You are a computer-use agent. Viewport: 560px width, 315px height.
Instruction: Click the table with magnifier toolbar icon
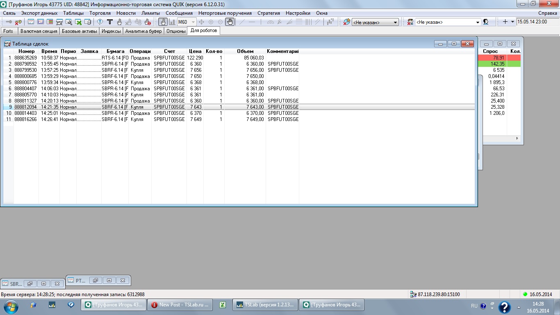[x=68, y=22]
